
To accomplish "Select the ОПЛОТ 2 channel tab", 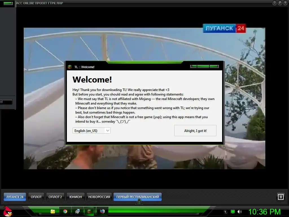I will (x=55, y=197).
